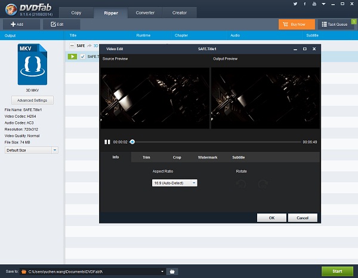Click the 3D link next to SAFE

95,46
